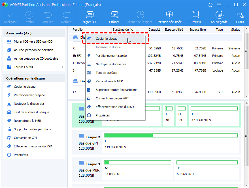The height and width of the screenshot is (188, 249).
Task: Open the Effacer tool in toolbar
Action: tap(114, 15)
